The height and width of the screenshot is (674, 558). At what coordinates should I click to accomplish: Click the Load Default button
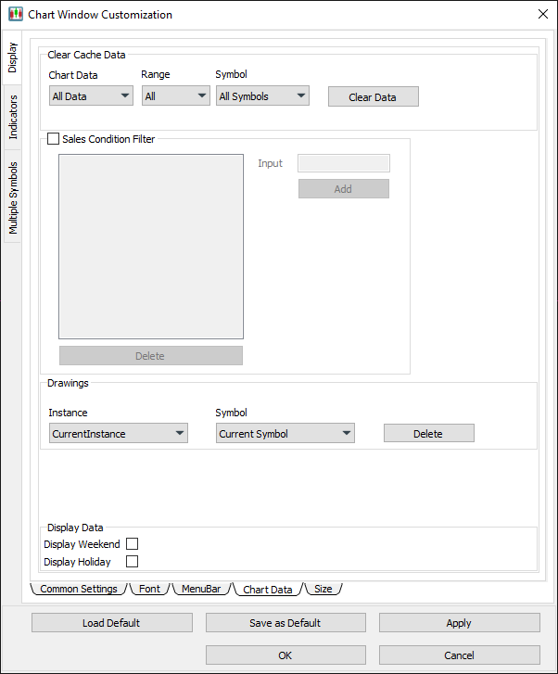111,623
